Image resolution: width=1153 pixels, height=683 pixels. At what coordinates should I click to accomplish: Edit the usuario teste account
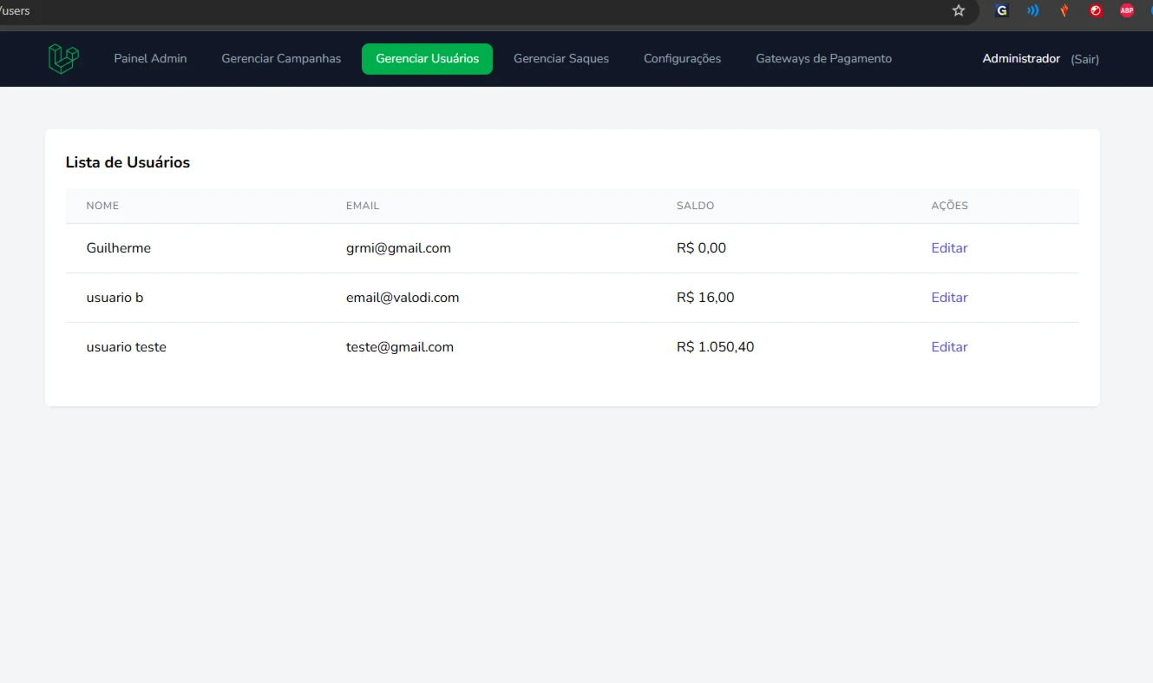tap(949, 347)
